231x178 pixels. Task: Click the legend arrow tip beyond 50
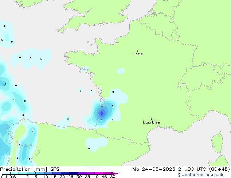[115, 173]
